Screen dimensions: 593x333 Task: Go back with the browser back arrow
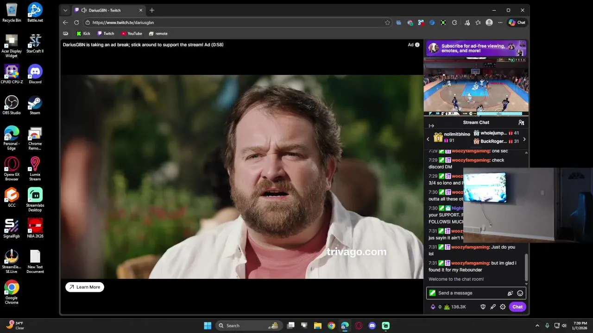[65, 22]
